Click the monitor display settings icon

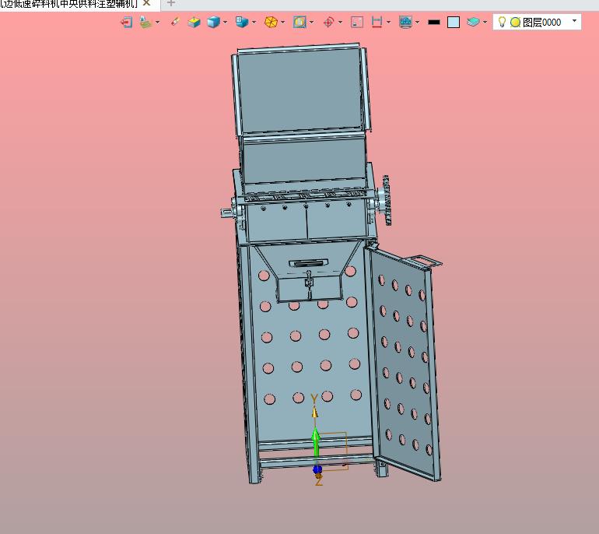click(x=406, y=22)
